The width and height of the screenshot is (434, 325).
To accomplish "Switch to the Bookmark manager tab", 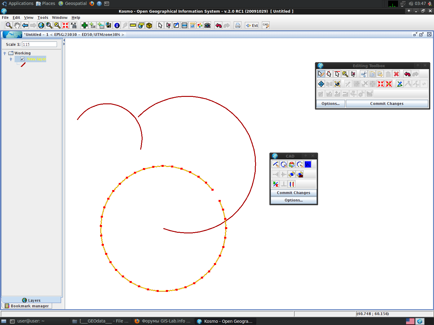I will 27,306.
